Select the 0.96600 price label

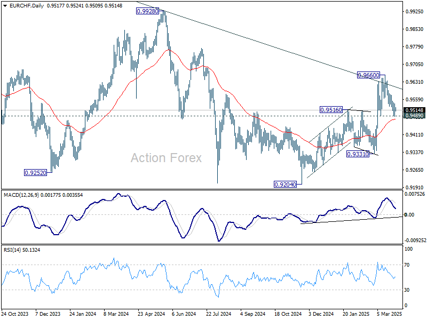pos(368,75)
